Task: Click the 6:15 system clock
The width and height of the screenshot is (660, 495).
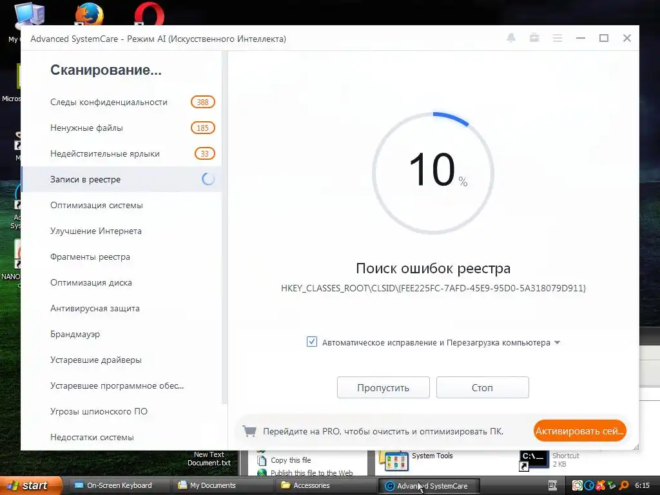Action: tap(643, 485)
